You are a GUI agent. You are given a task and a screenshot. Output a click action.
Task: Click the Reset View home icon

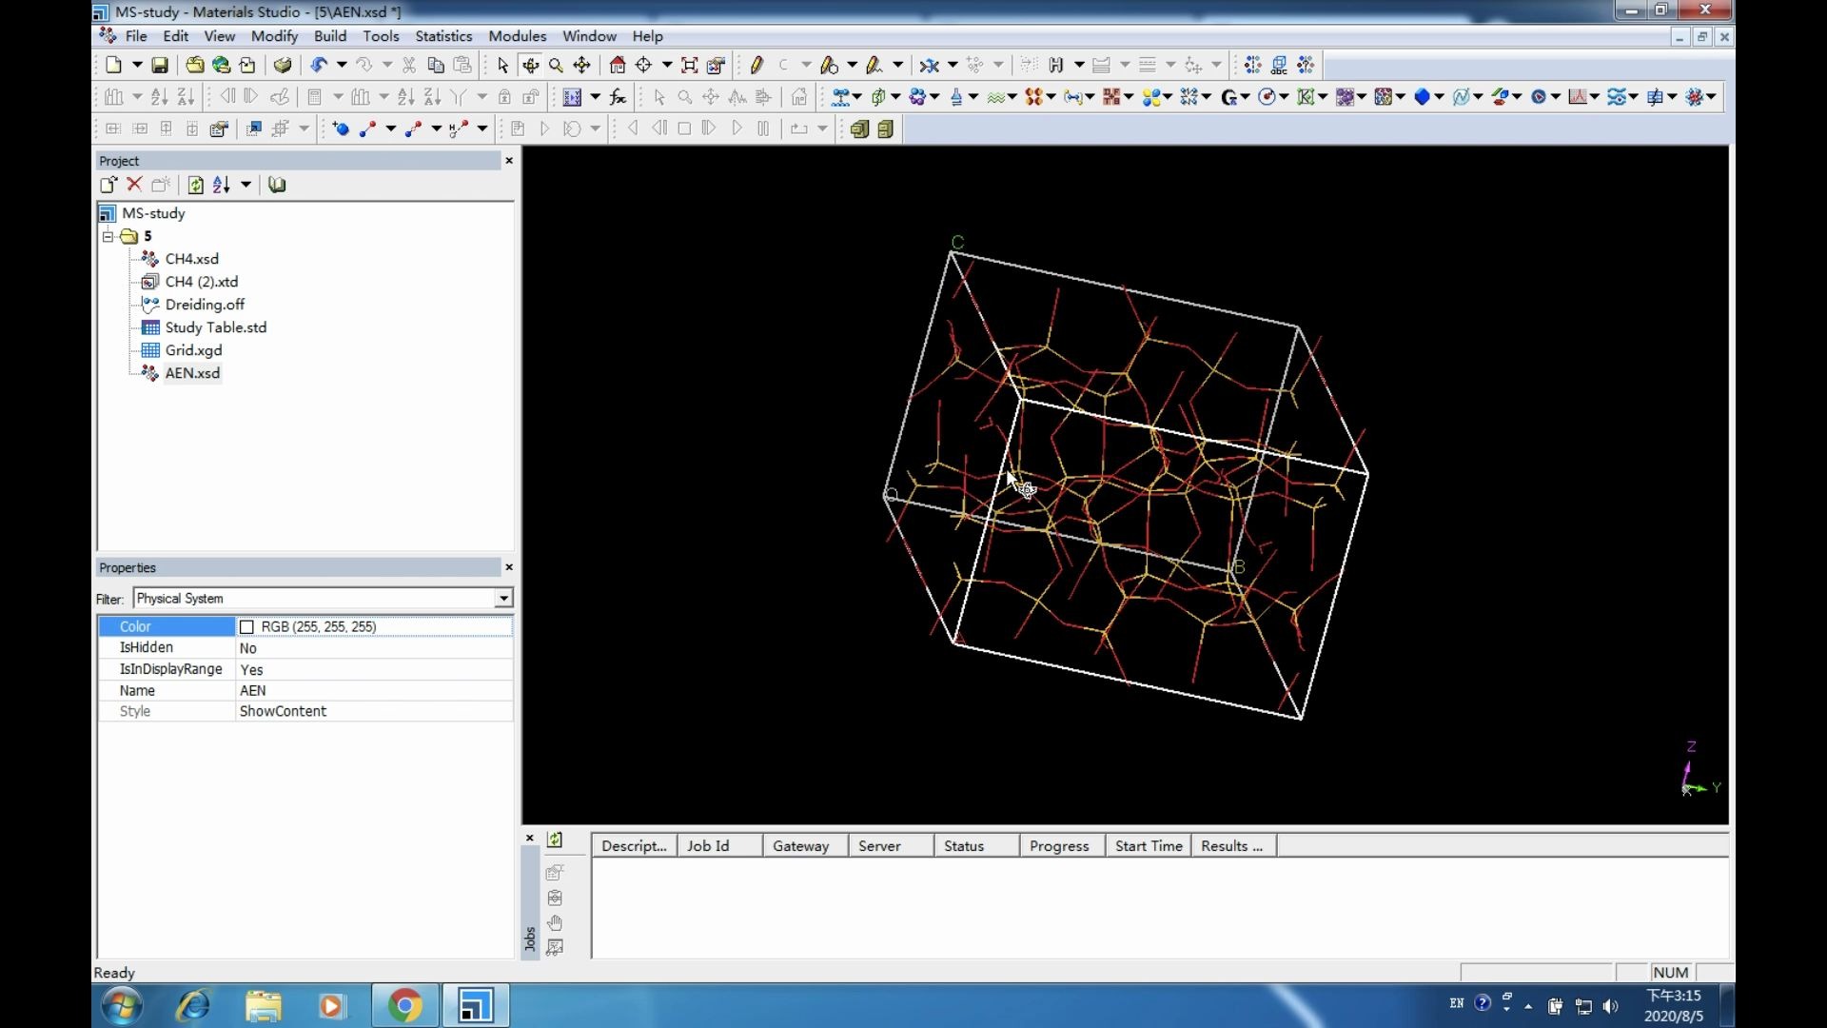coord(618,66)
